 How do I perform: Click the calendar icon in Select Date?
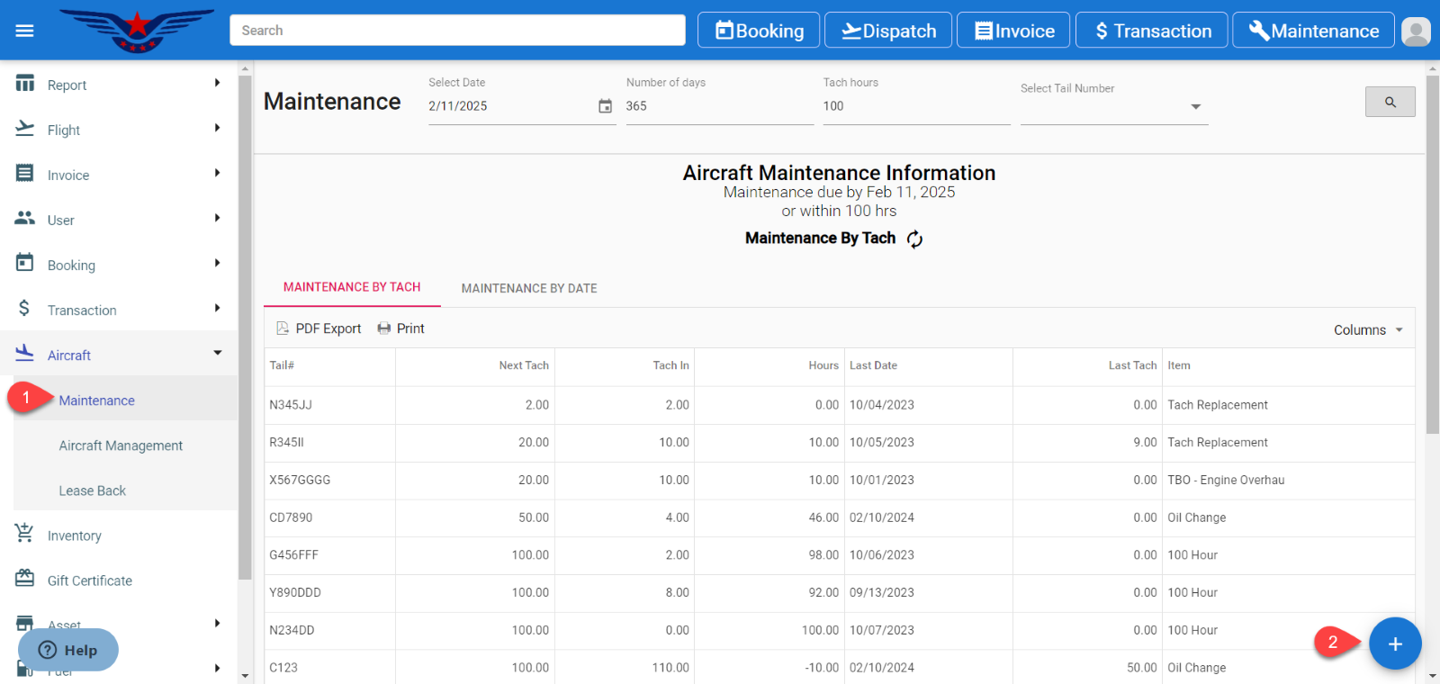tap(606, 106)
